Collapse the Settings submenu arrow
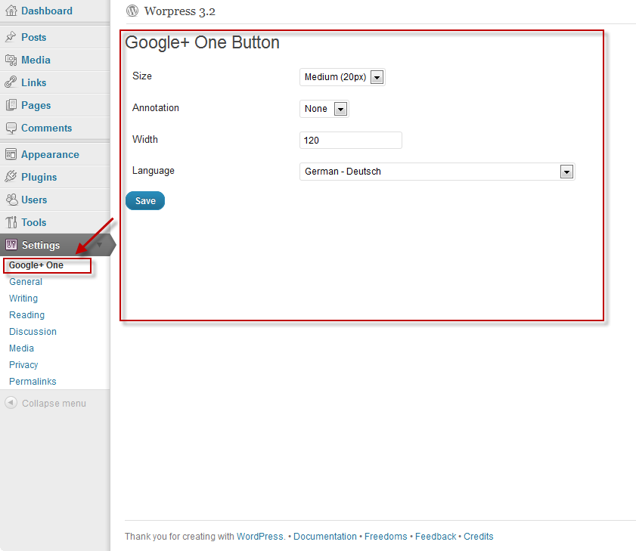 point(99,244)
